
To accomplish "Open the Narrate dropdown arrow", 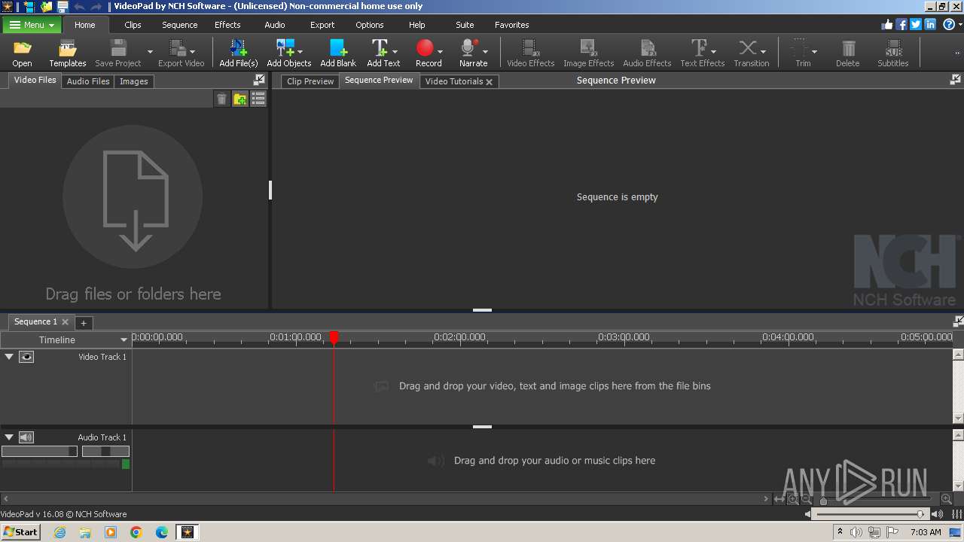I will [x=485, y=52].
